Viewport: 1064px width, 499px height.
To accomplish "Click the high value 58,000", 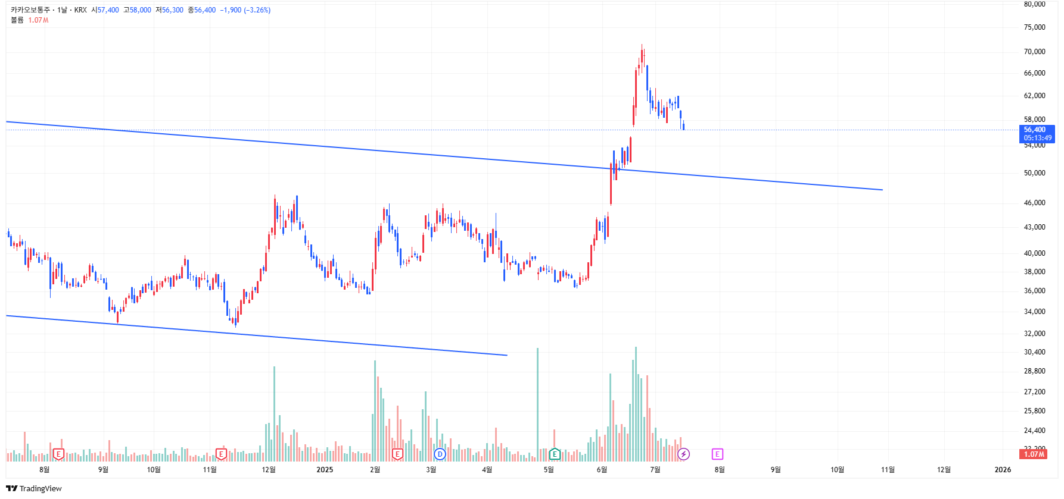I will pos(141,10).
